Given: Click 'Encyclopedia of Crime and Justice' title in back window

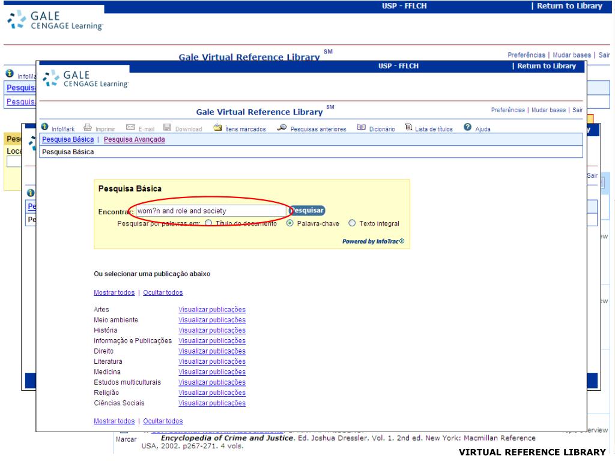Looking at the screenshot, I should tap(227, 438).
